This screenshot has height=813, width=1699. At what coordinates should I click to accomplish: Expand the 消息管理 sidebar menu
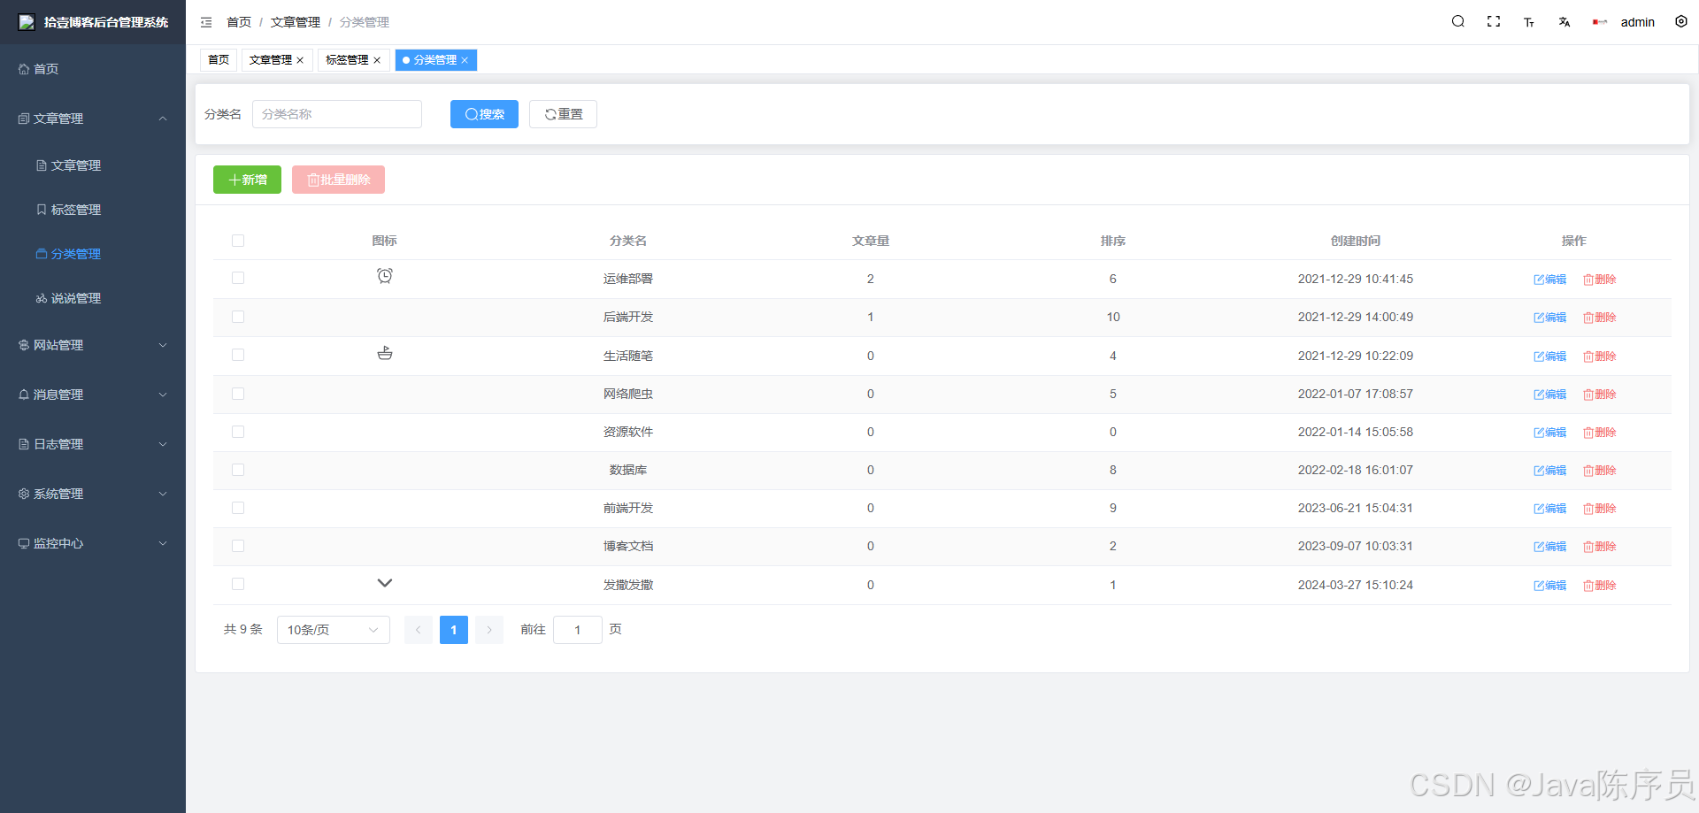click(93, 395)
